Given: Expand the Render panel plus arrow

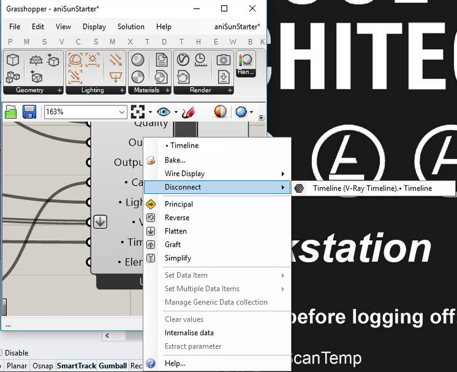Looking at the screenshot, I should point(230,90).
